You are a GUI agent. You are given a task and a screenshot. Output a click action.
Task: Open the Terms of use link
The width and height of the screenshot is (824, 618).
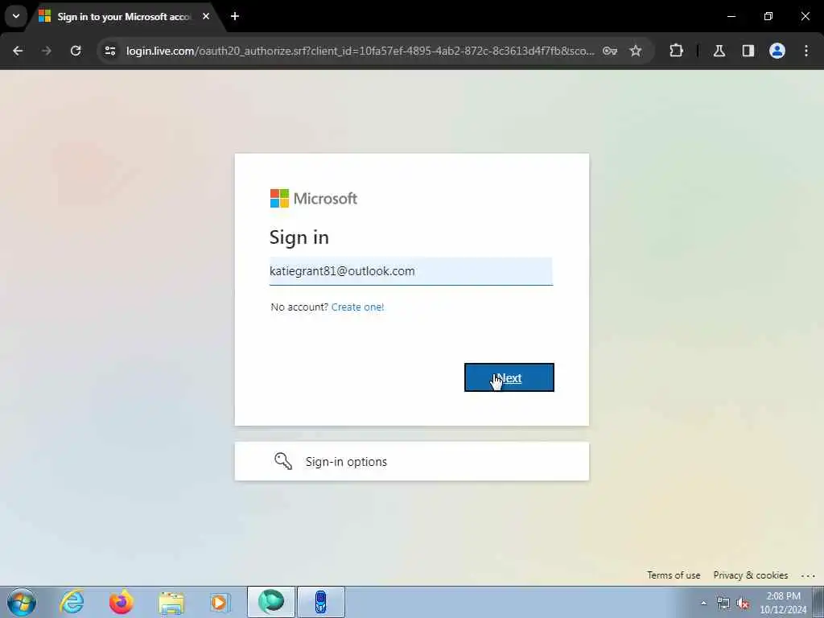click(x=674, y=575)
